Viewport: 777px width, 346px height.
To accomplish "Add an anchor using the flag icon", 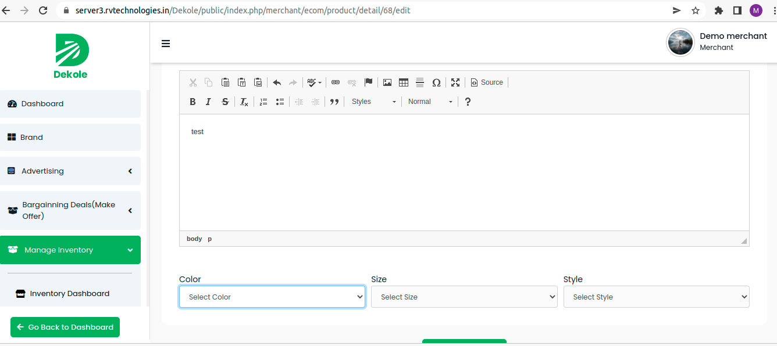I will pyautogui.click(x=368, y=82).
